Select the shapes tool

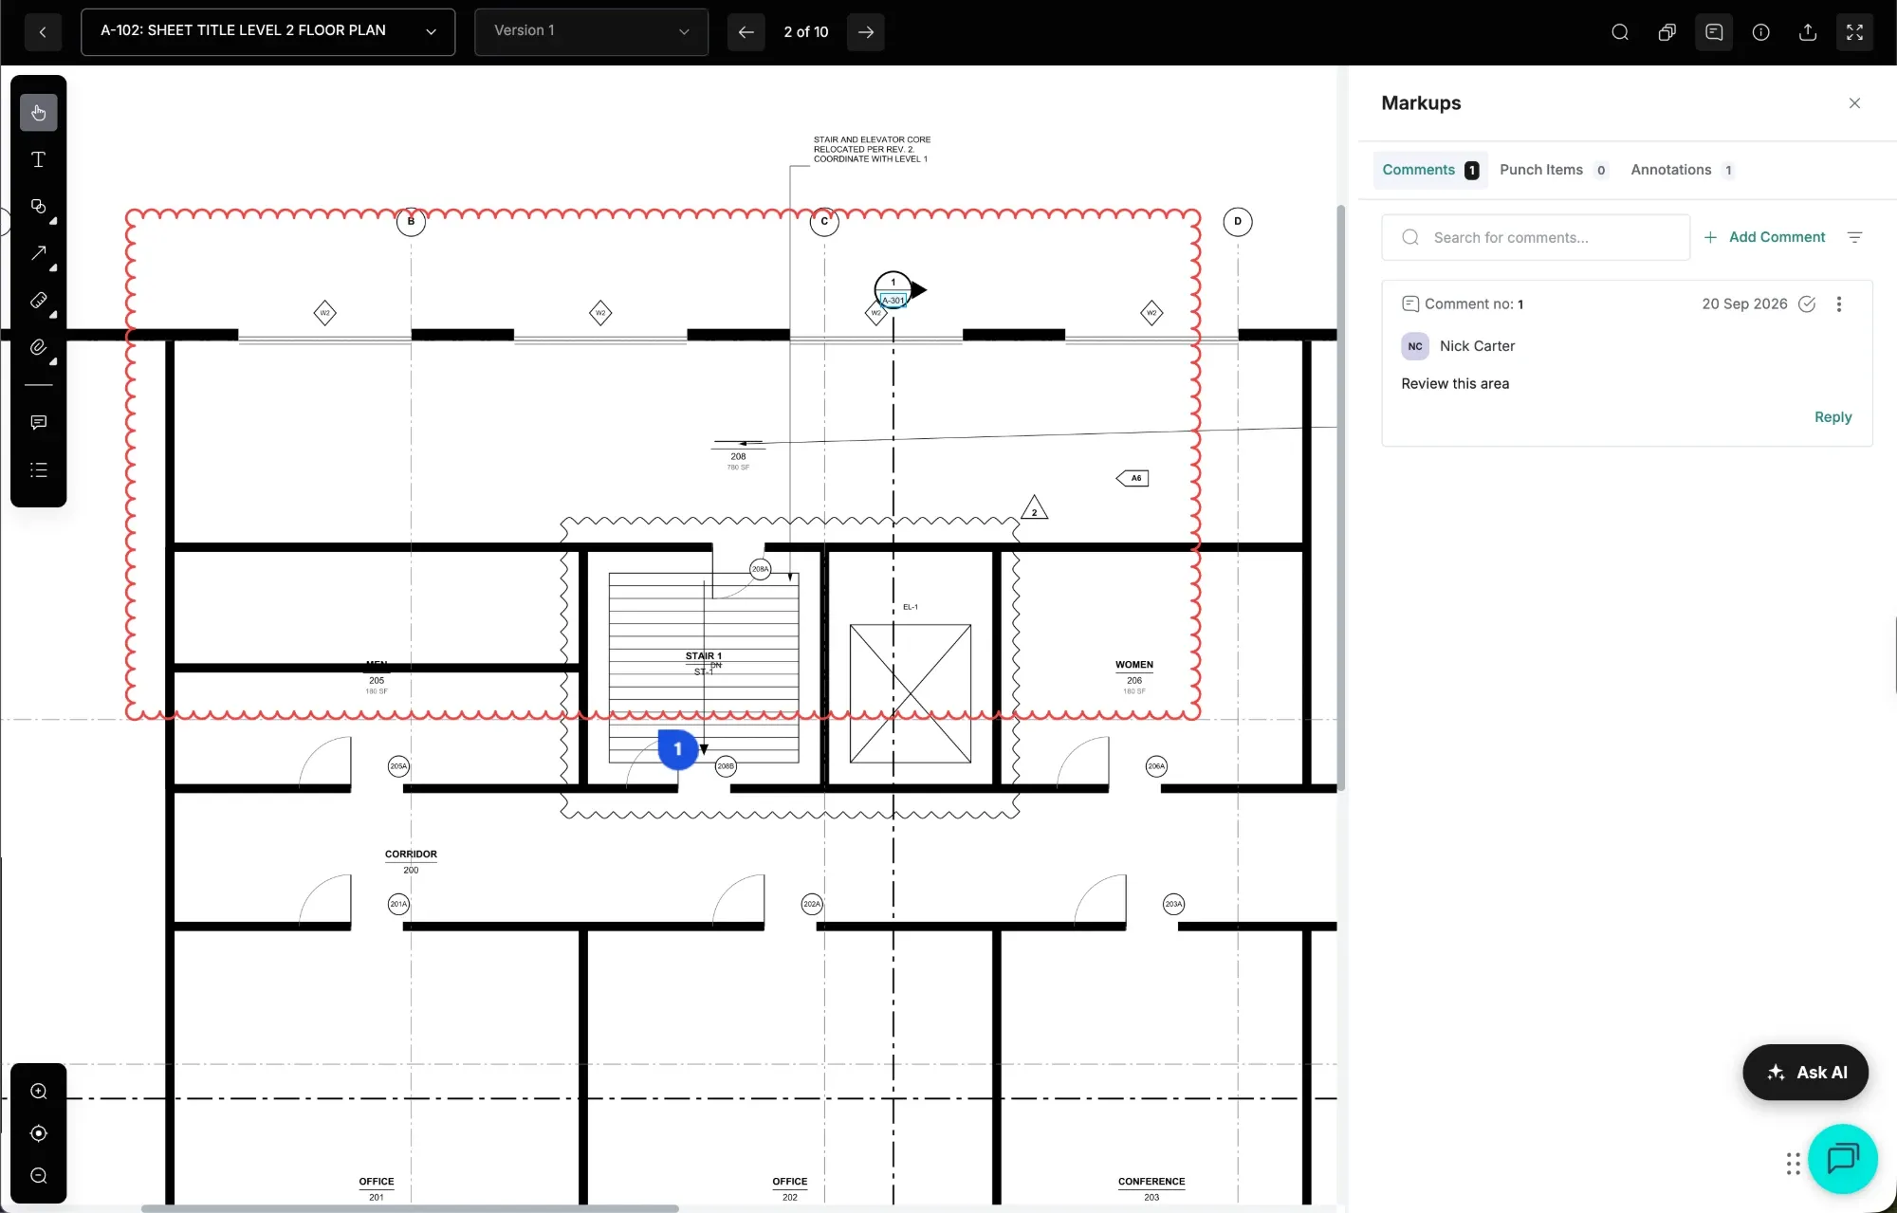[38, 207]
